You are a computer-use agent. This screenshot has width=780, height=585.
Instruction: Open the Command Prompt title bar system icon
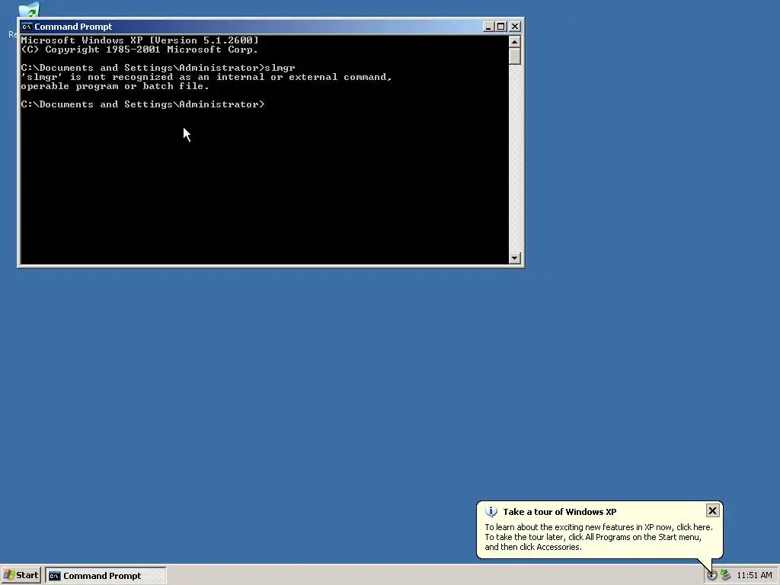27,27
